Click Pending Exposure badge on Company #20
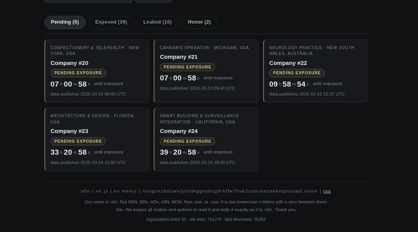Screen dimensions: 418x232 coord(78,73)
